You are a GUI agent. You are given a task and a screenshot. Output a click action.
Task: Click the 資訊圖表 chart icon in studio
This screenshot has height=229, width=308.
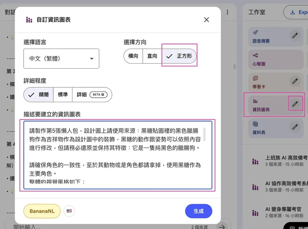[256, 101]
